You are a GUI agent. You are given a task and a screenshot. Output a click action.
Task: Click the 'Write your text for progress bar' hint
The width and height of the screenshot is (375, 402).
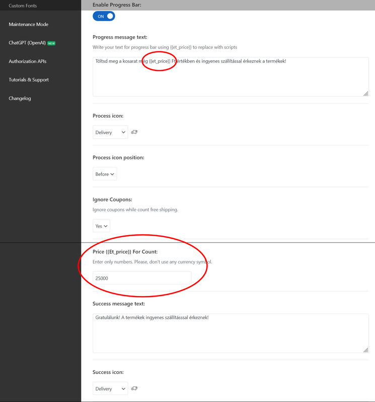(x=165, y=47)
